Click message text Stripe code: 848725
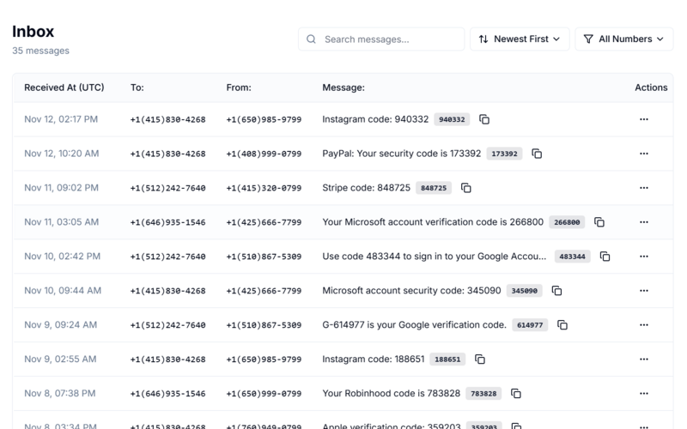This screenshot has height=429, width=687. pyautogui.click(x=367, y=188)
